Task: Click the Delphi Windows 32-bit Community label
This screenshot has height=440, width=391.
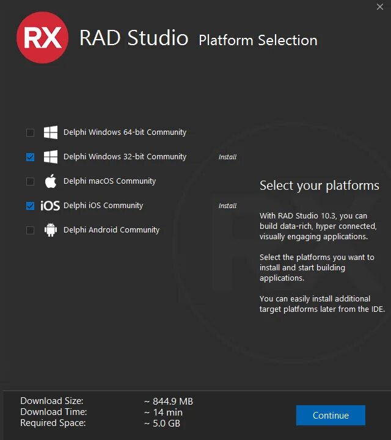Action: [x=125, y=157]
